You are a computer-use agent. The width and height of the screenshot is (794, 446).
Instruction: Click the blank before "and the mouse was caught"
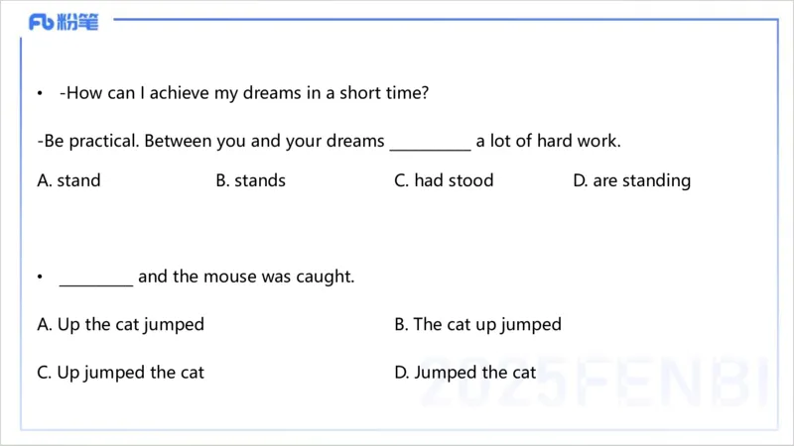(x=96, y=278)
